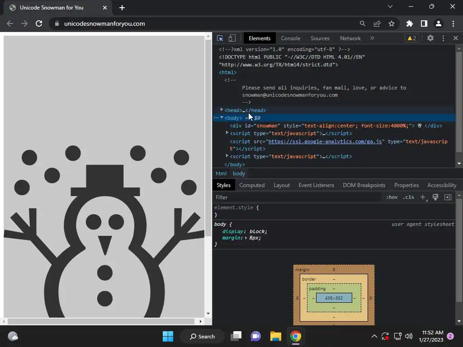The image size is (463, 347).
Task: Open the Event Listeners tab
Action: coord(316,185)
